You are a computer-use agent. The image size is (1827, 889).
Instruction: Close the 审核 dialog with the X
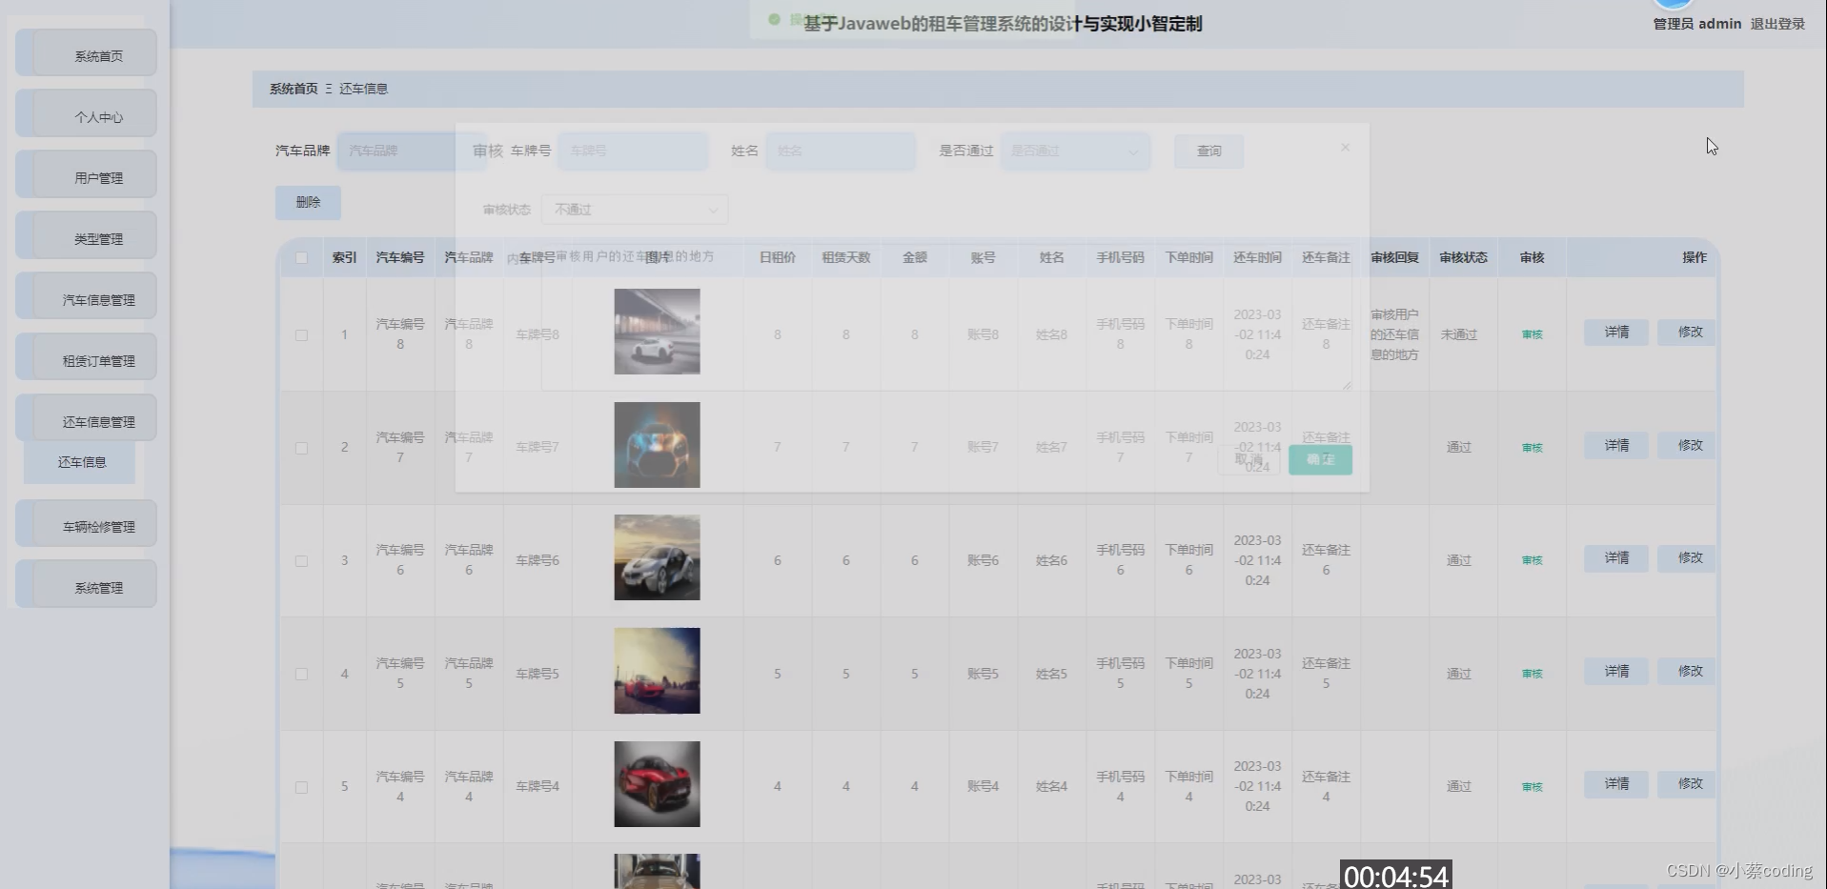[1345, 148]
